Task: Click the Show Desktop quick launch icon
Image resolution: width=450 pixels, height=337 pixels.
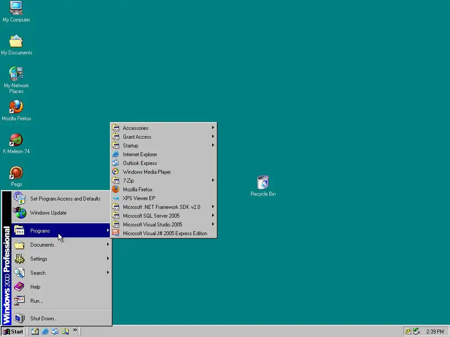Action: 35,332
